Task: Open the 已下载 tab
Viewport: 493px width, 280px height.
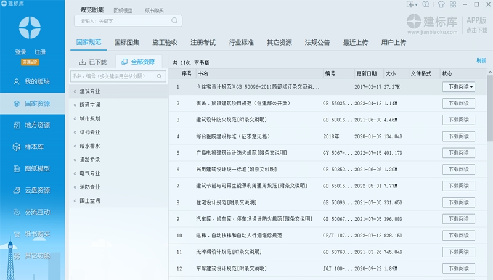Action: click(93, 62)
